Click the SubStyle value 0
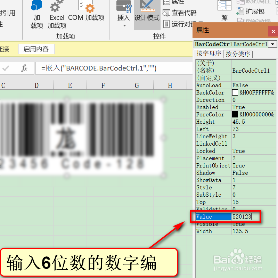The image size is (278, 278). click(x=254, y=195)
